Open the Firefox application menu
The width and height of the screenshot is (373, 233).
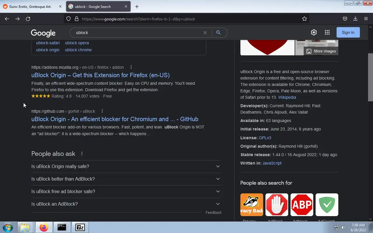pyautogui.click(x=366, y=19)
